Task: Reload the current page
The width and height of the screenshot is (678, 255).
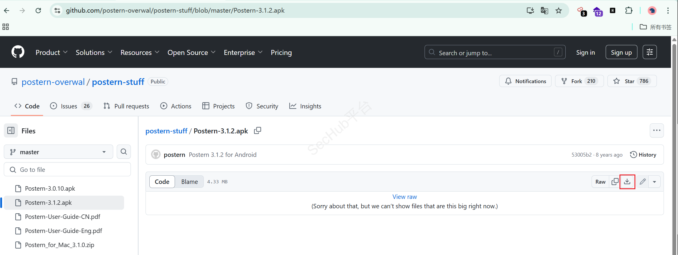Action: [x=38, y=11]
